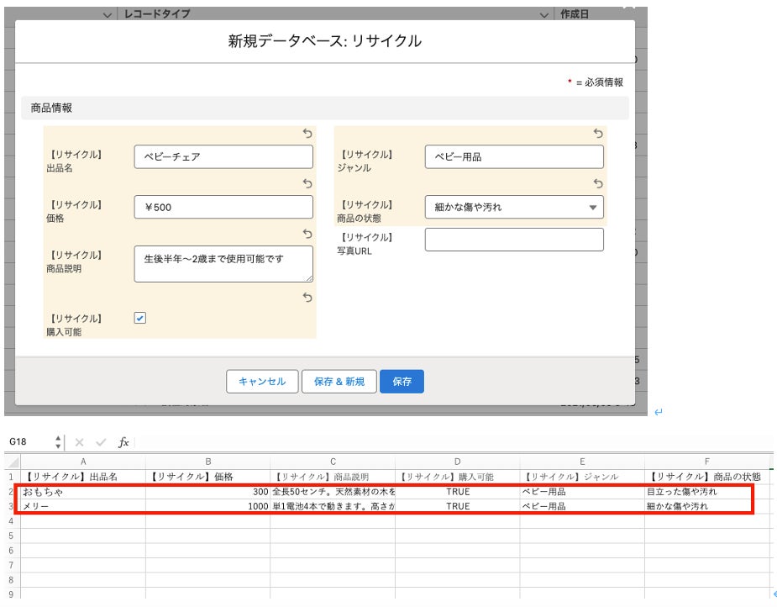The image size is (777, 607).
Task: Undo the 出品名 field change
Action: [x=307, y=134]
